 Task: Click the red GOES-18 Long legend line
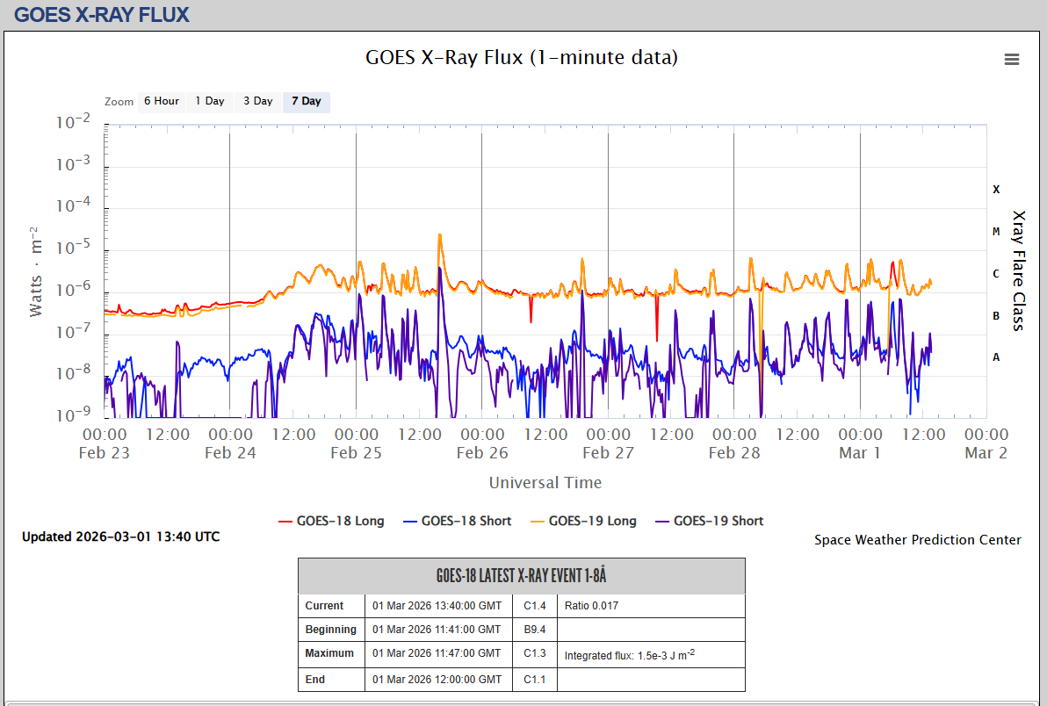[x=285, y=521]
